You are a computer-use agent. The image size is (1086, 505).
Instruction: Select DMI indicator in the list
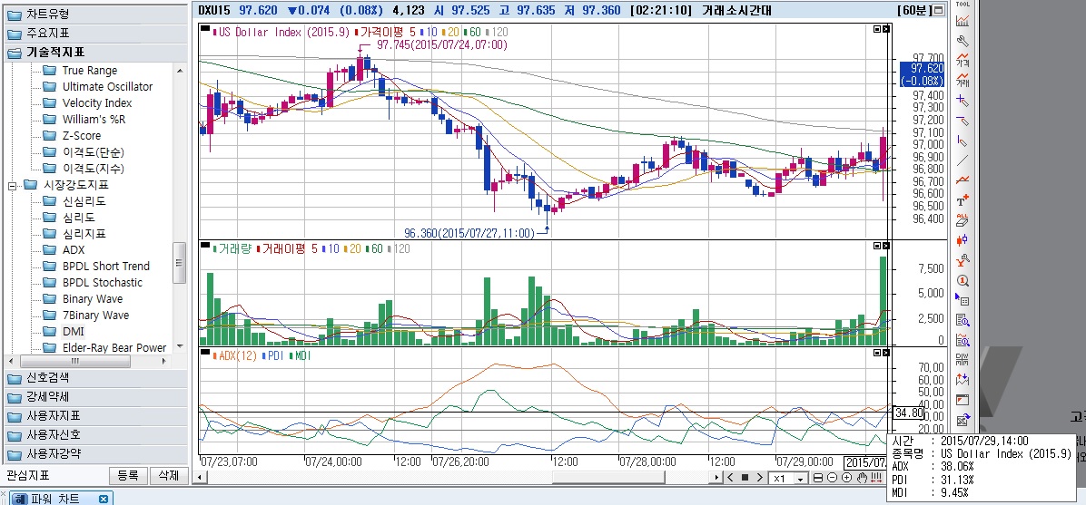(x=73, y=332)
